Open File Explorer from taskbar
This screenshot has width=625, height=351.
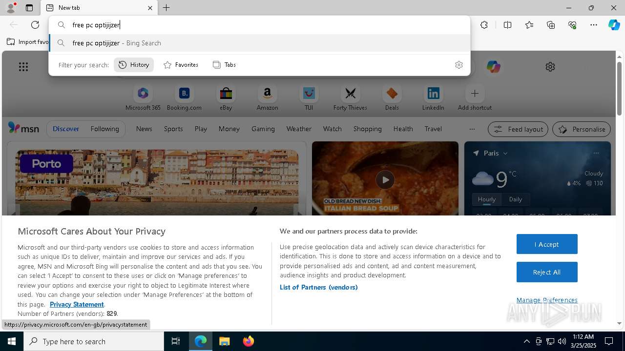224,341
